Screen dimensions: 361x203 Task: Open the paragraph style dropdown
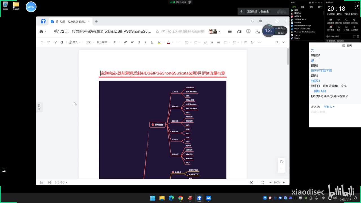pos(90,42)
